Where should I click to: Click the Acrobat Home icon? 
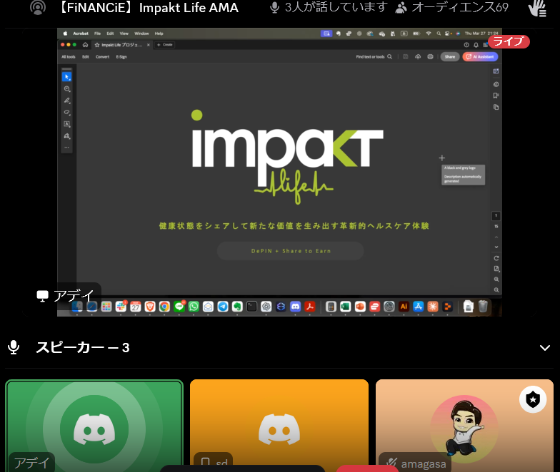click(x=85, y=45)
